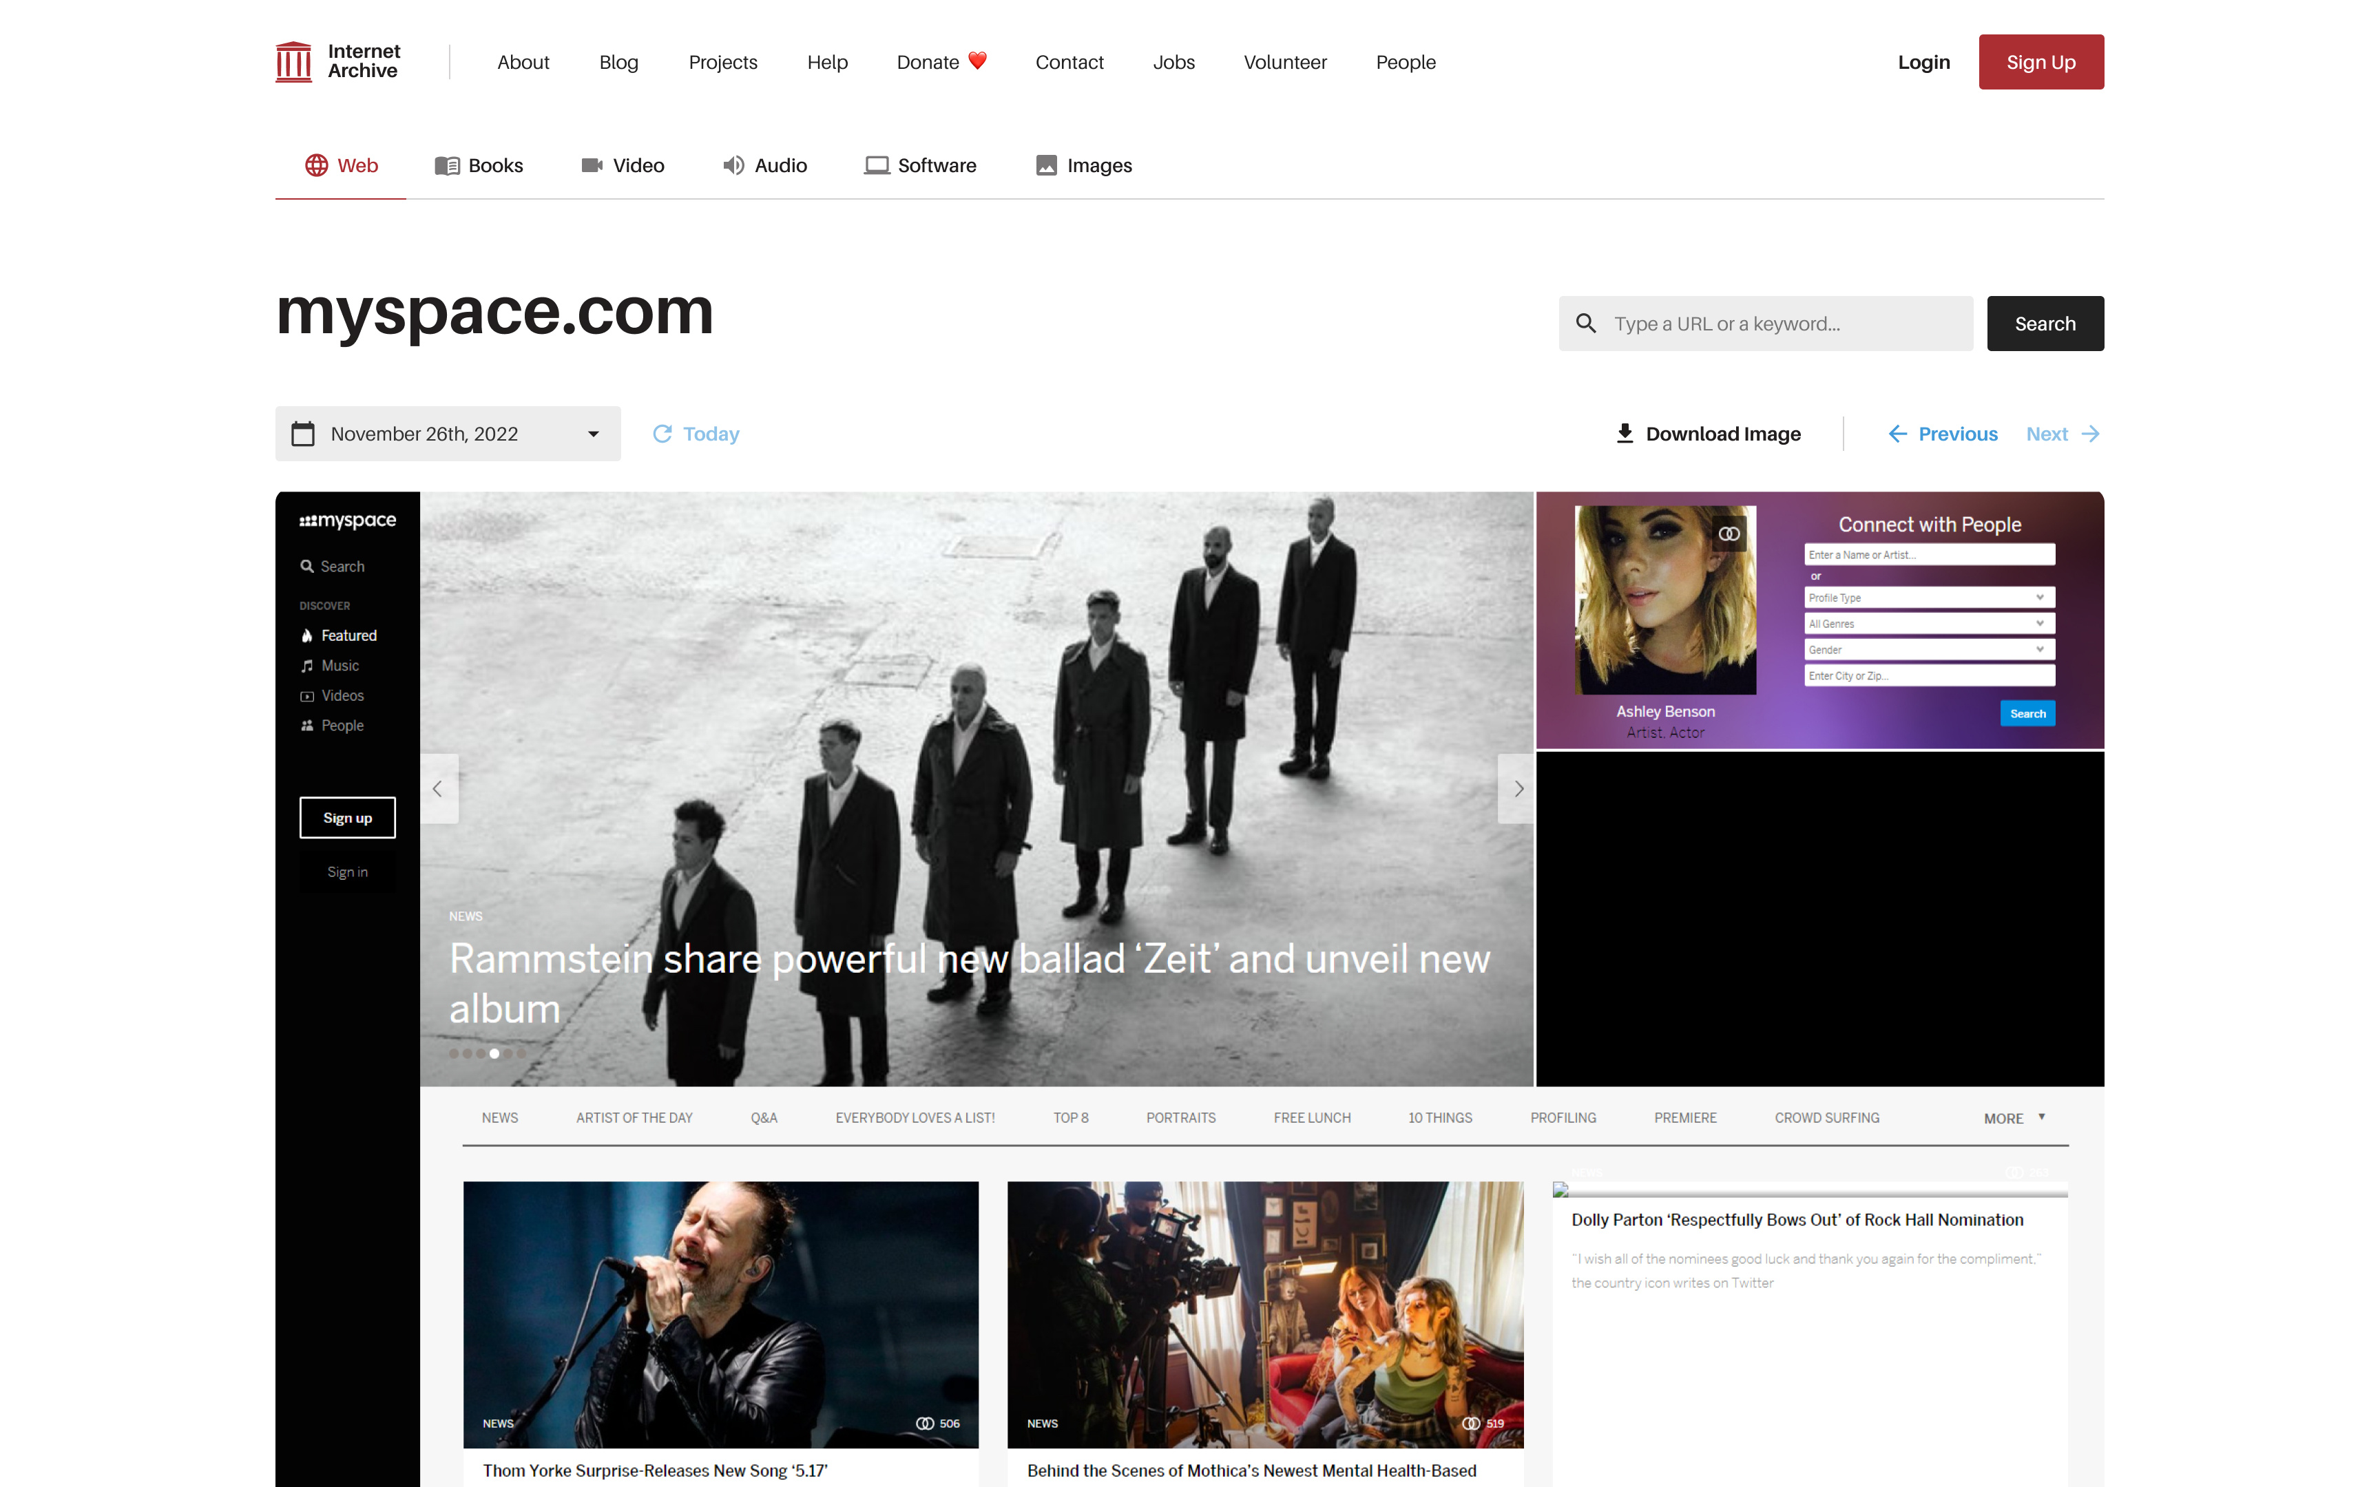Select Music in the Myspace sidebar
The width and height of the screenshot is (2380, 1487).
(338, 665)
